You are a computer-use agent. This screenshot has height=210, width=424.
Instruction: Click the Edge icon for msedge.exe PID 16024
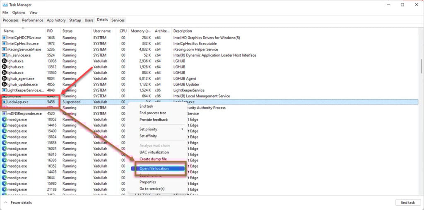click(x=4, y=149)
